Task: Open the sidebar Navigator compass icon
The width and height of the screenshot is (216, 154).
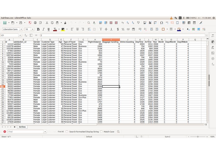Action: (x=213, y=59)
